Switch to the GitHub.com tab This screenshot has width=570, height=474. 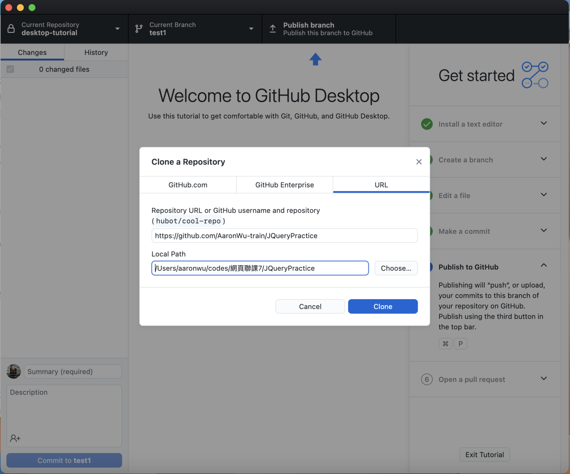(x=188, y=185)
